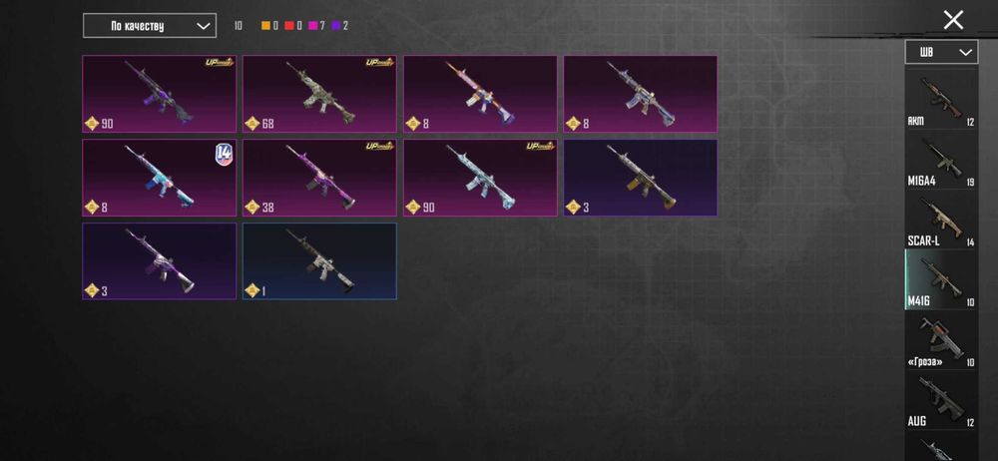Click the UP badge on first skin

pos(220,63)
